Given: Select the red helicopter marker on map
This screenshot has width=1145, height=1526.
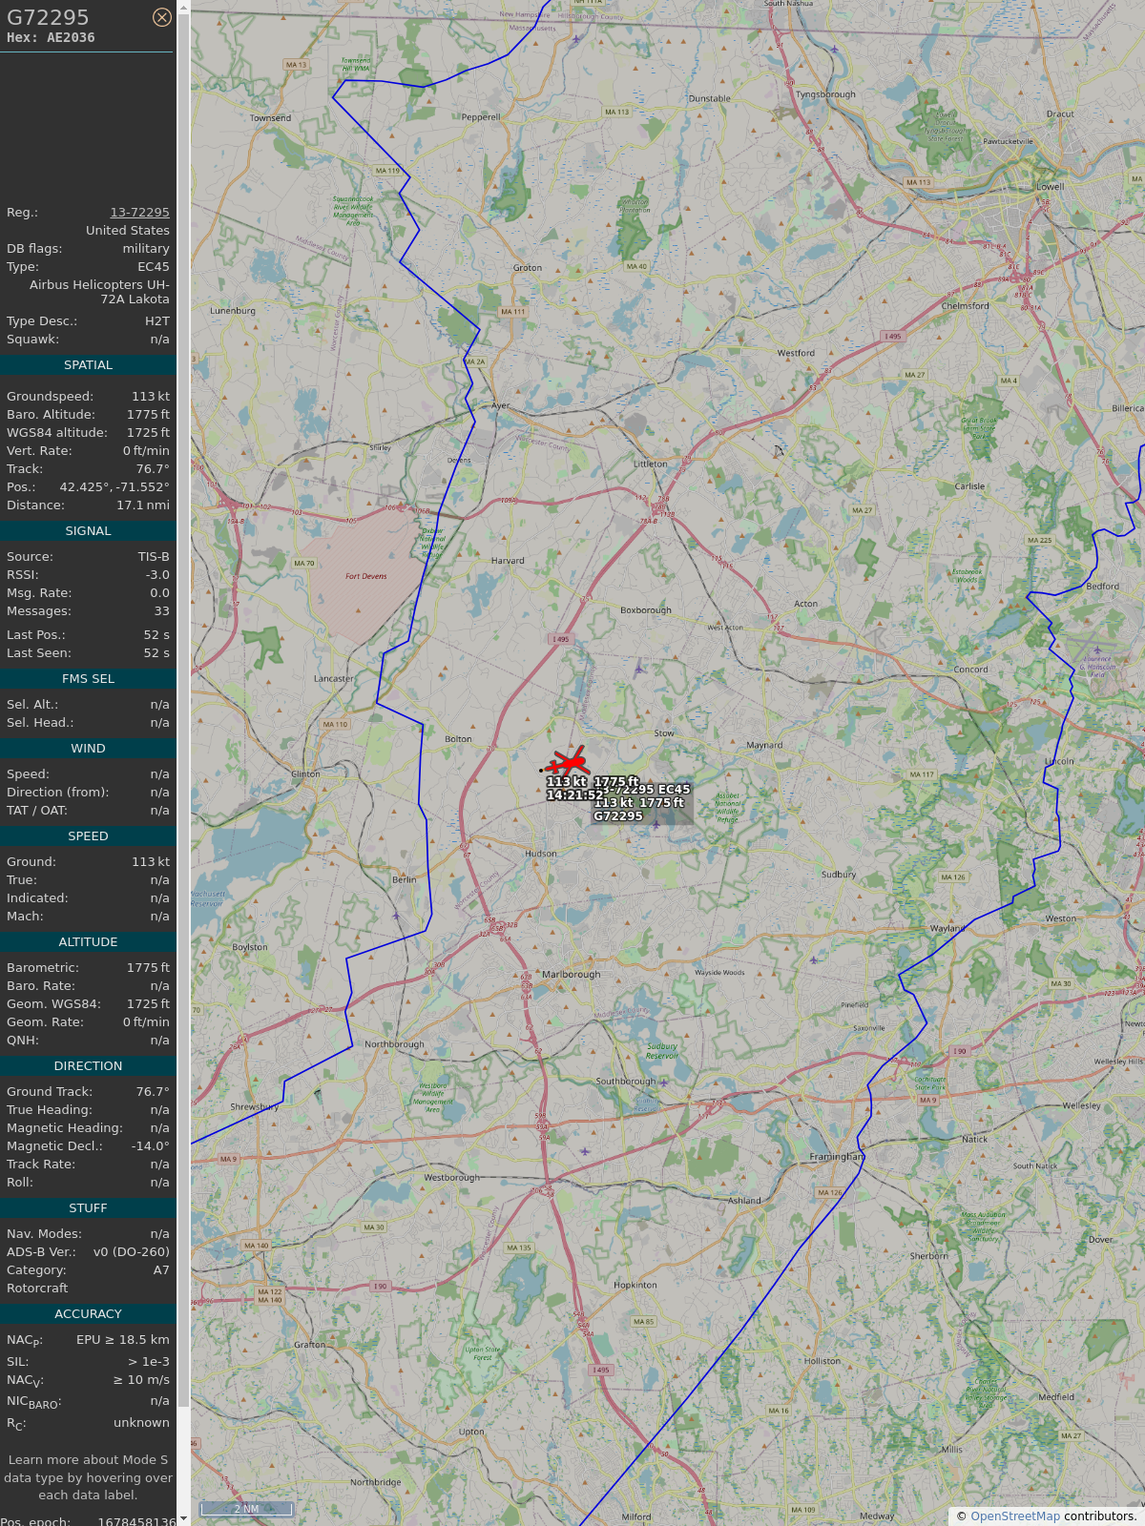Looking at the screenshot, I should click(x=569, y=763).
